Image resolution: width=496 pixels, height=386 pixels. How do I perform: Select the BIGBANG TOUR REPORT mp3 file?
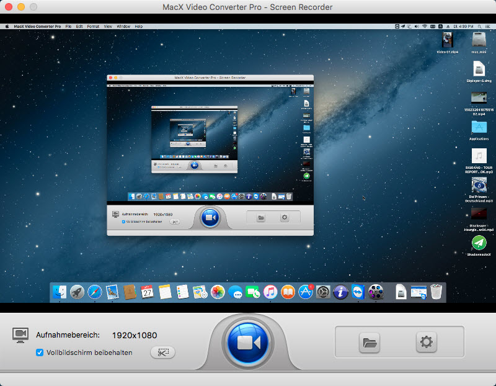(479, 161)
